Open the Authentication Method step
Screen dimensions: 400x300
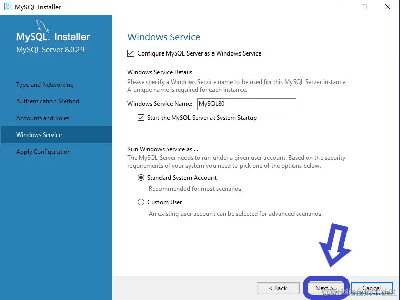[48, 101]
